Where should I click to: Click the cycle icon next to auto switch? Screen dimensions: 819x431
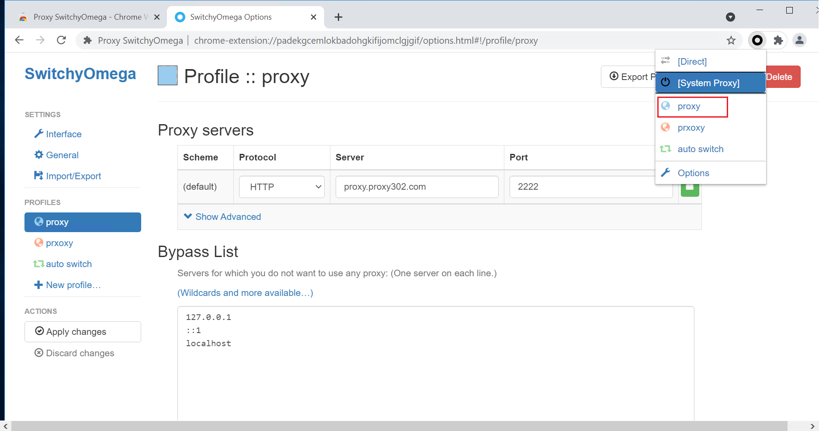38,264
